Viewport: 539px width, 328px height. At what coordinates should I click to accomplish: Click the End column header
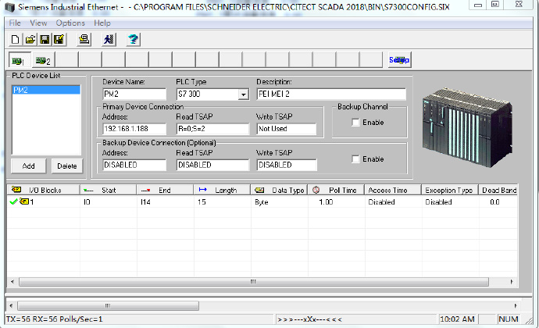165,190
